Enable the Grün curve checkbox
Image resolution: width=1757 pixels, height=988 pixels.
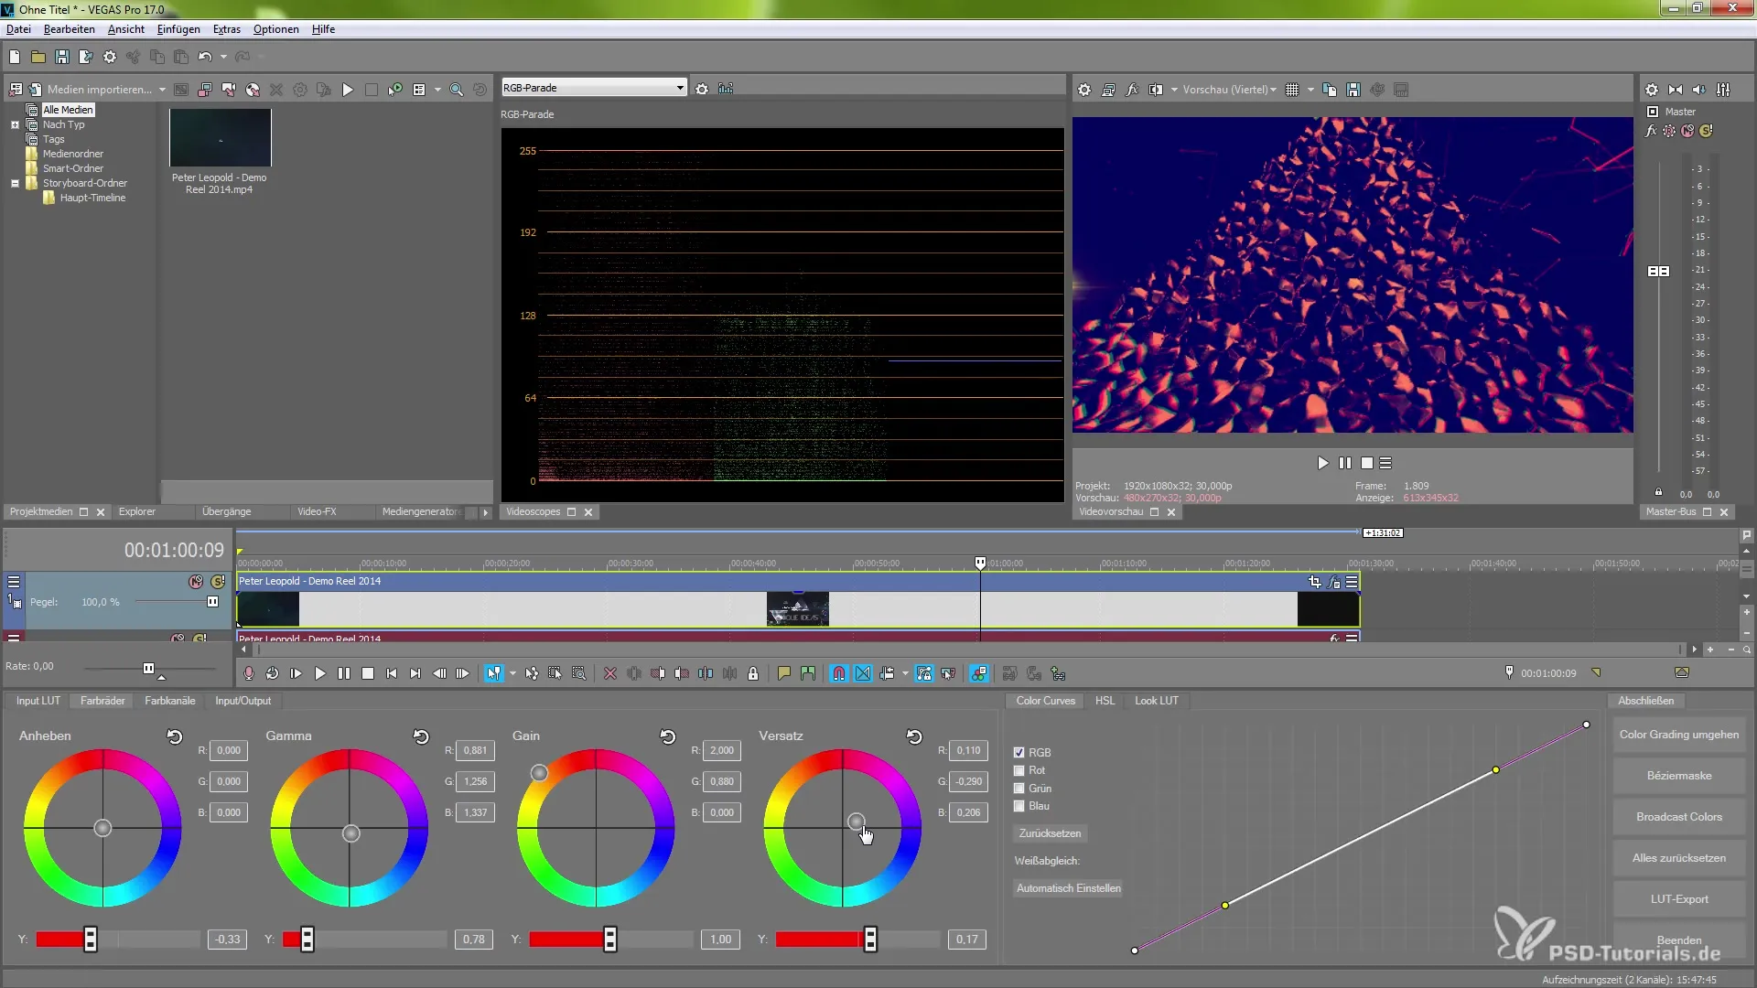click(1019, 789)
